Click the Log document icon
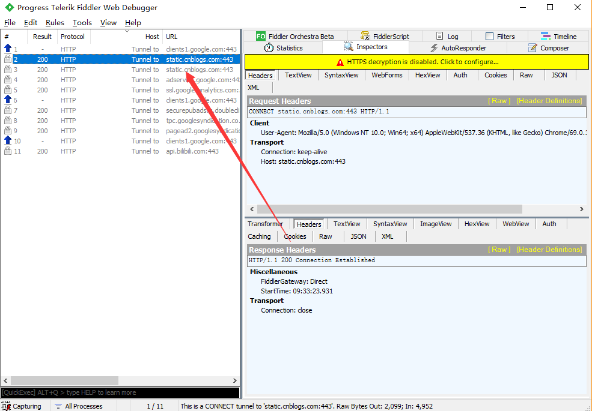The width and height of the screenshot is (592, 411). coord(439,36)
